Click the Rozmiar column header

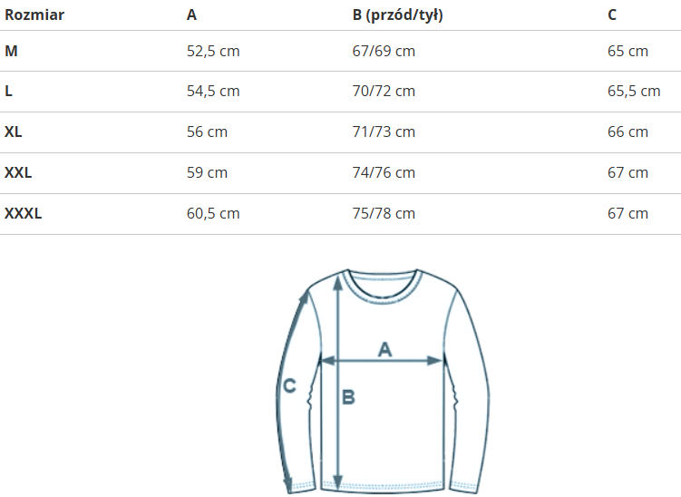[x=34, y=15]
